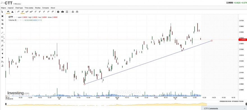Toggle visibility eye next to CTT legend

(14, 17)
